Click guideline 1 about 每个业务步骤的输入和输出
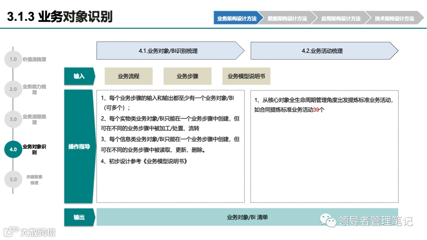 (168, 103)
